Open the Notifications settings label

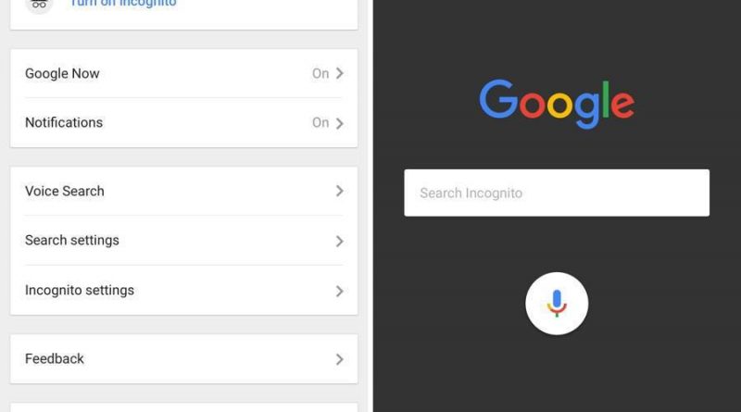(x=64, y=123)
